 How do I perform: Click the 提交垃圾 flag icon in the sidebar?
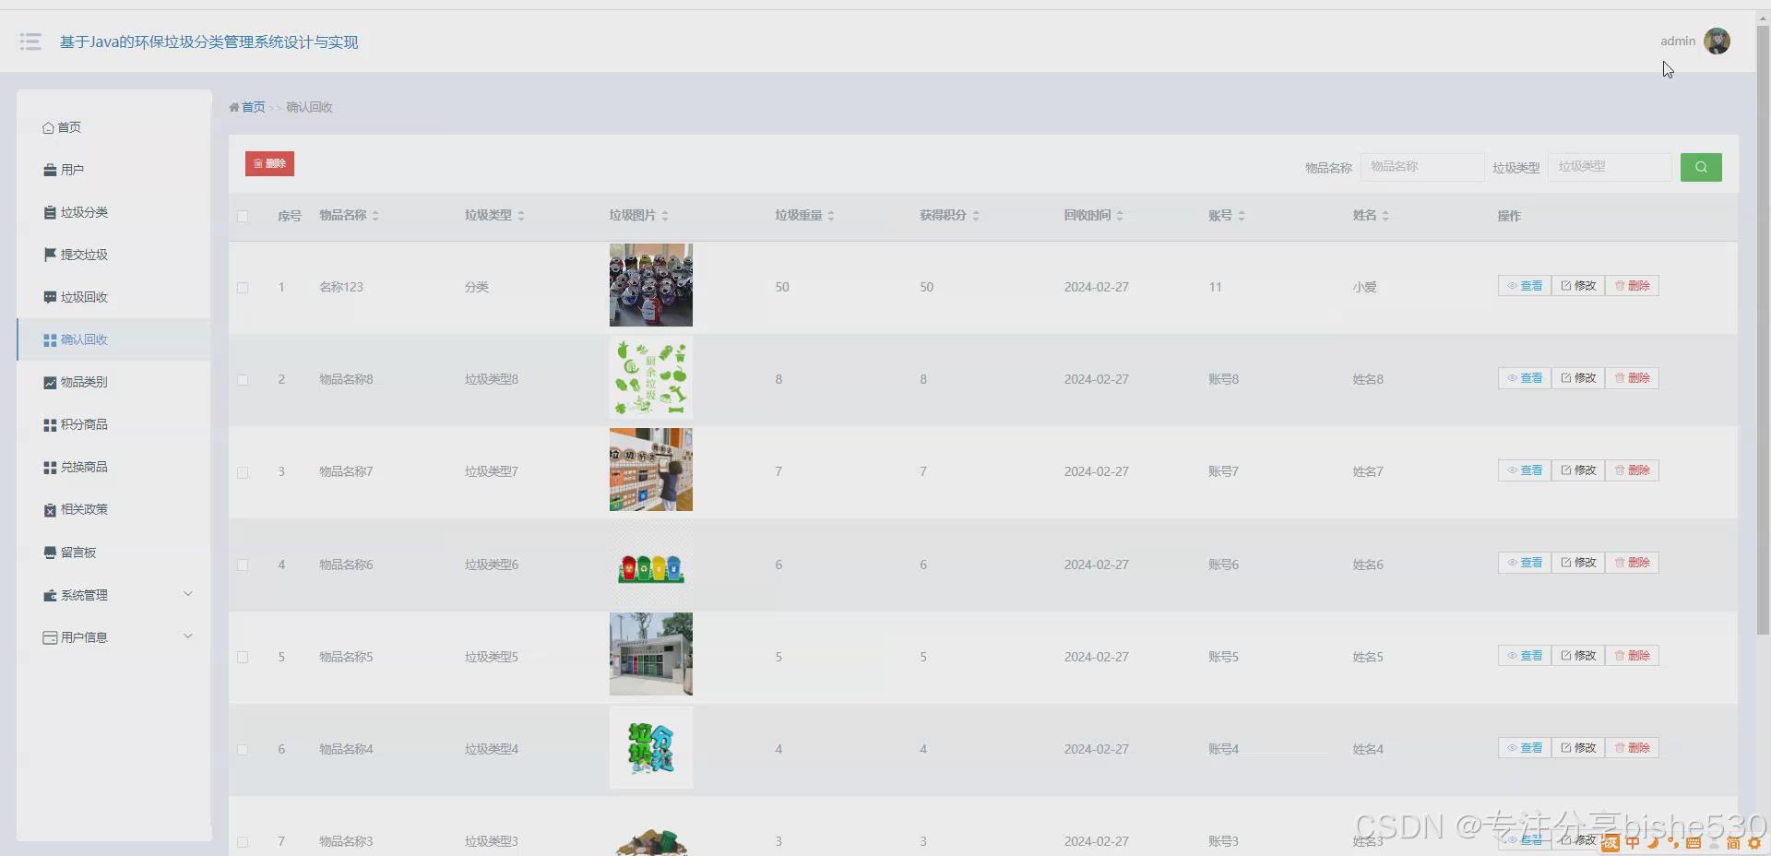(50, 255)
